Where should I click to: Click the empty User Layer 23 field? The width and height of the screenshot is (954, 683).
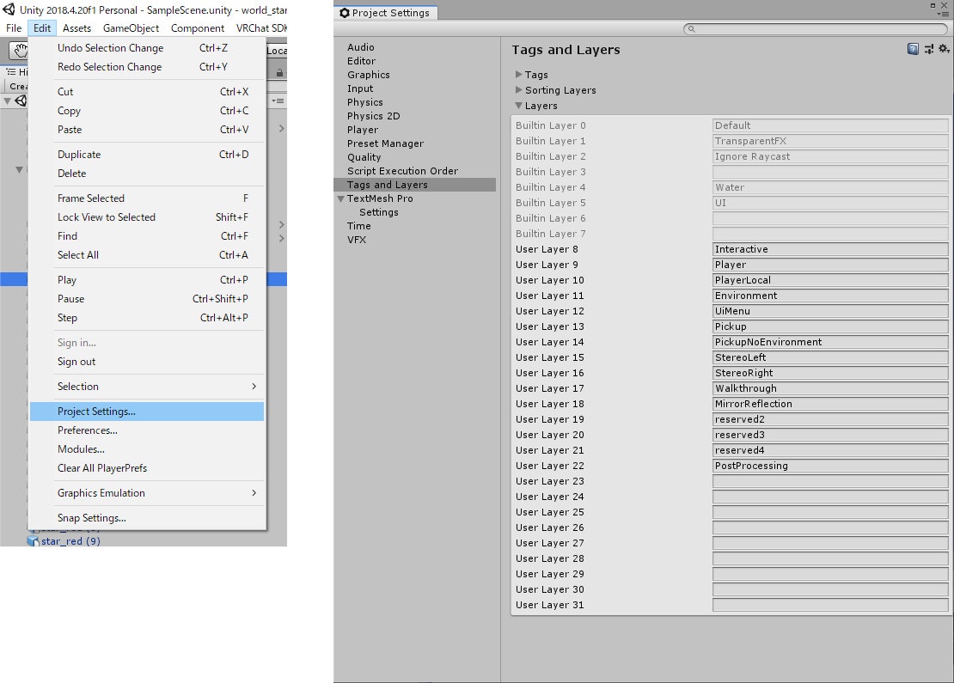(830, 480)
